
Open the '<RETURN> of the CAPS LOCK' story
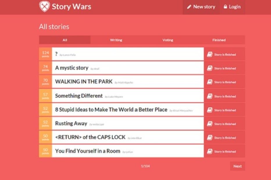point(90,137)
